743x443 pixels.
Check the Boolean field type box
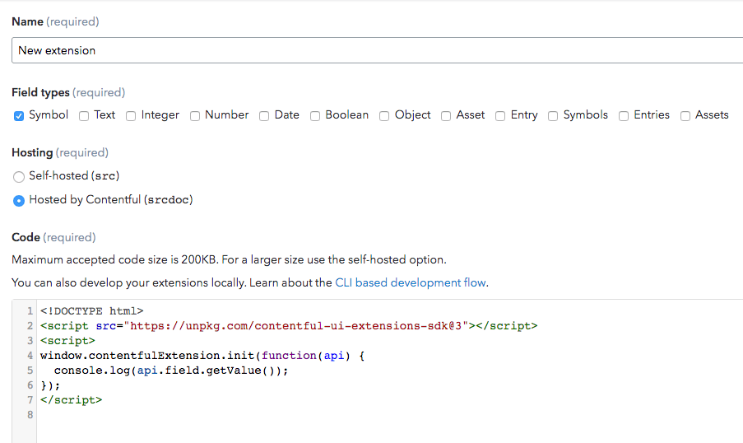point(315,116)
